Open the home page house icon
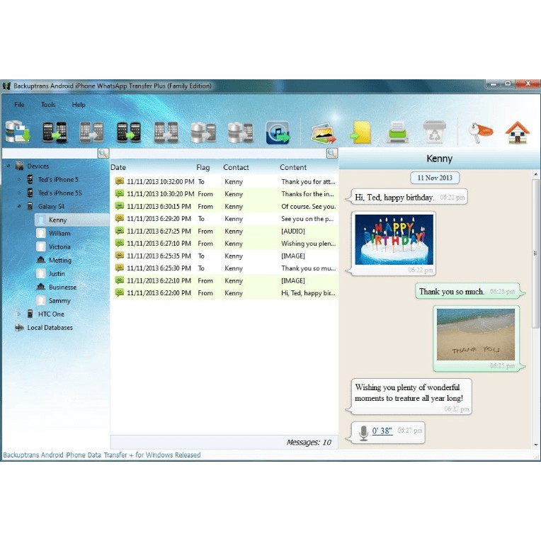Viewport: 541px width, 541px height. (x=517, y=132)
